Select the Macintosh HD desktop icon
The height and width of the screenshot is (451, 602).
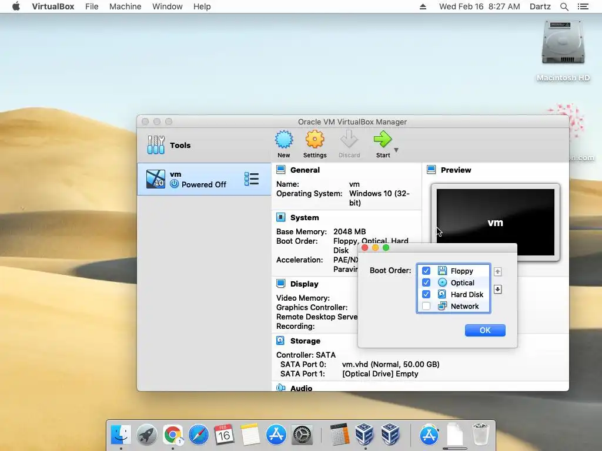[x=563, y=43]
